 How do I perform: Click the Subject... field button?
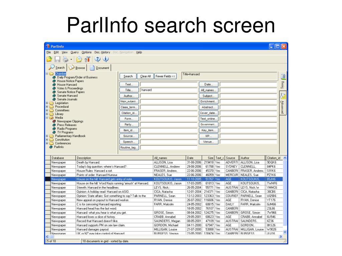pyautogui.click(x=208, y=96)
